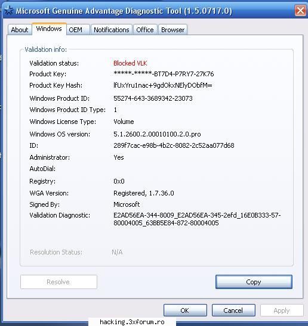Click the Copy button
Image resolution: width=308 pixels, height=326 pixels.
(x=254, y=282)
